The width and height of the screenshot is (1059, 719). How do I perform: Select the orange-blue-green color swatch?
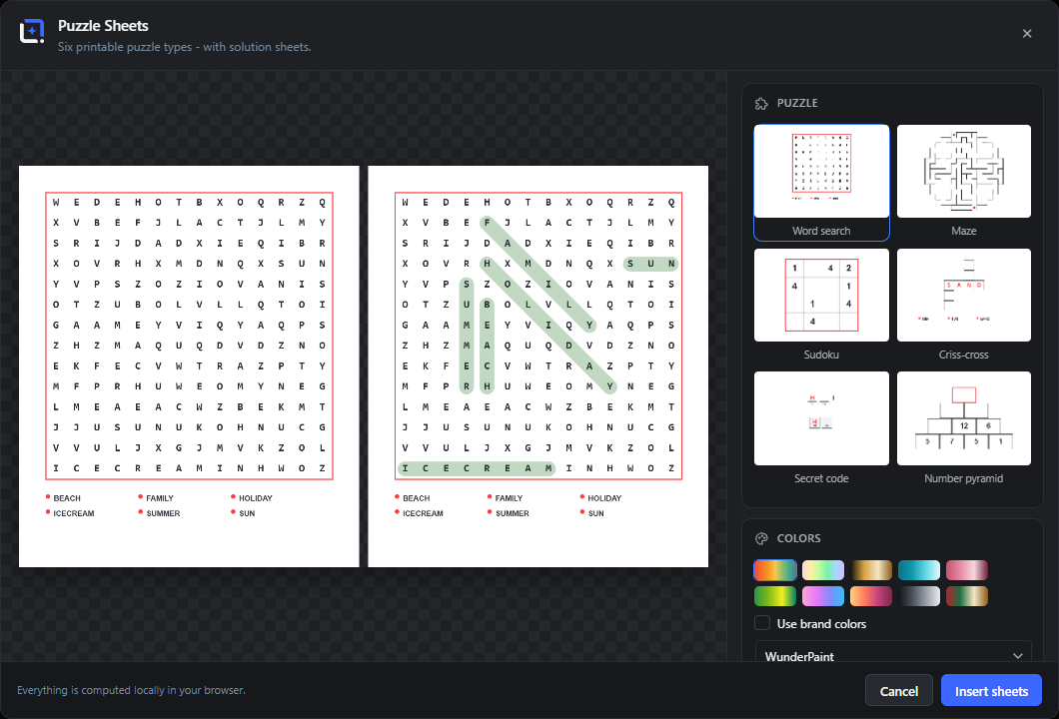coord(775,570)
